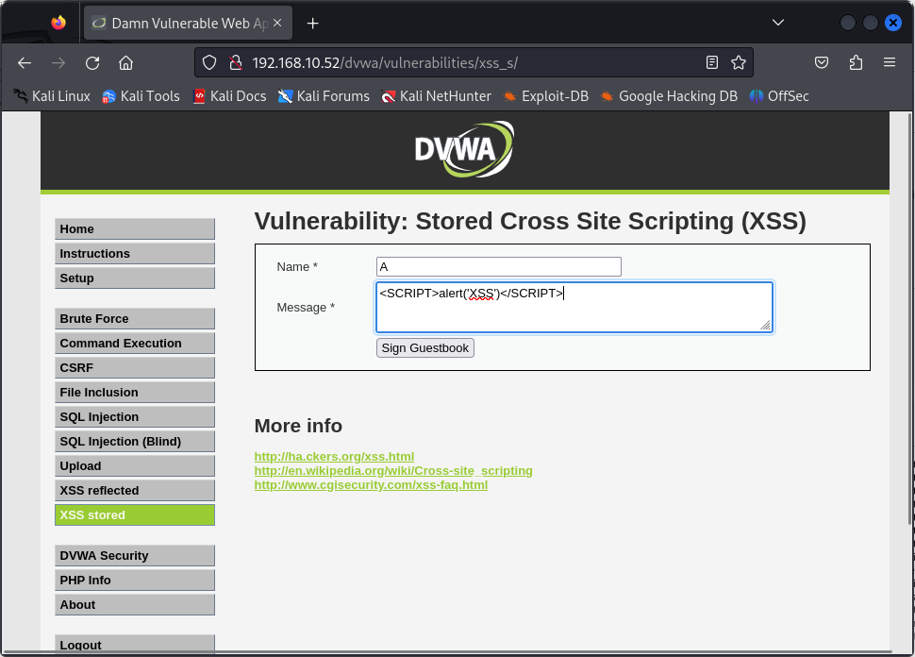Go back to the previous page
Image resolution: width=915 pixels, height=657 pixels.
[x=25, y=62]
